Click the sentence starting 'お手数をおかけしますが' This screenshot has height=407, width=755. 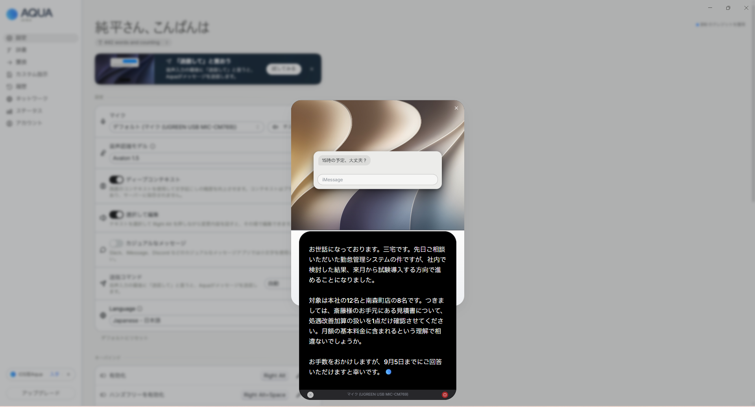pos(376,367)
